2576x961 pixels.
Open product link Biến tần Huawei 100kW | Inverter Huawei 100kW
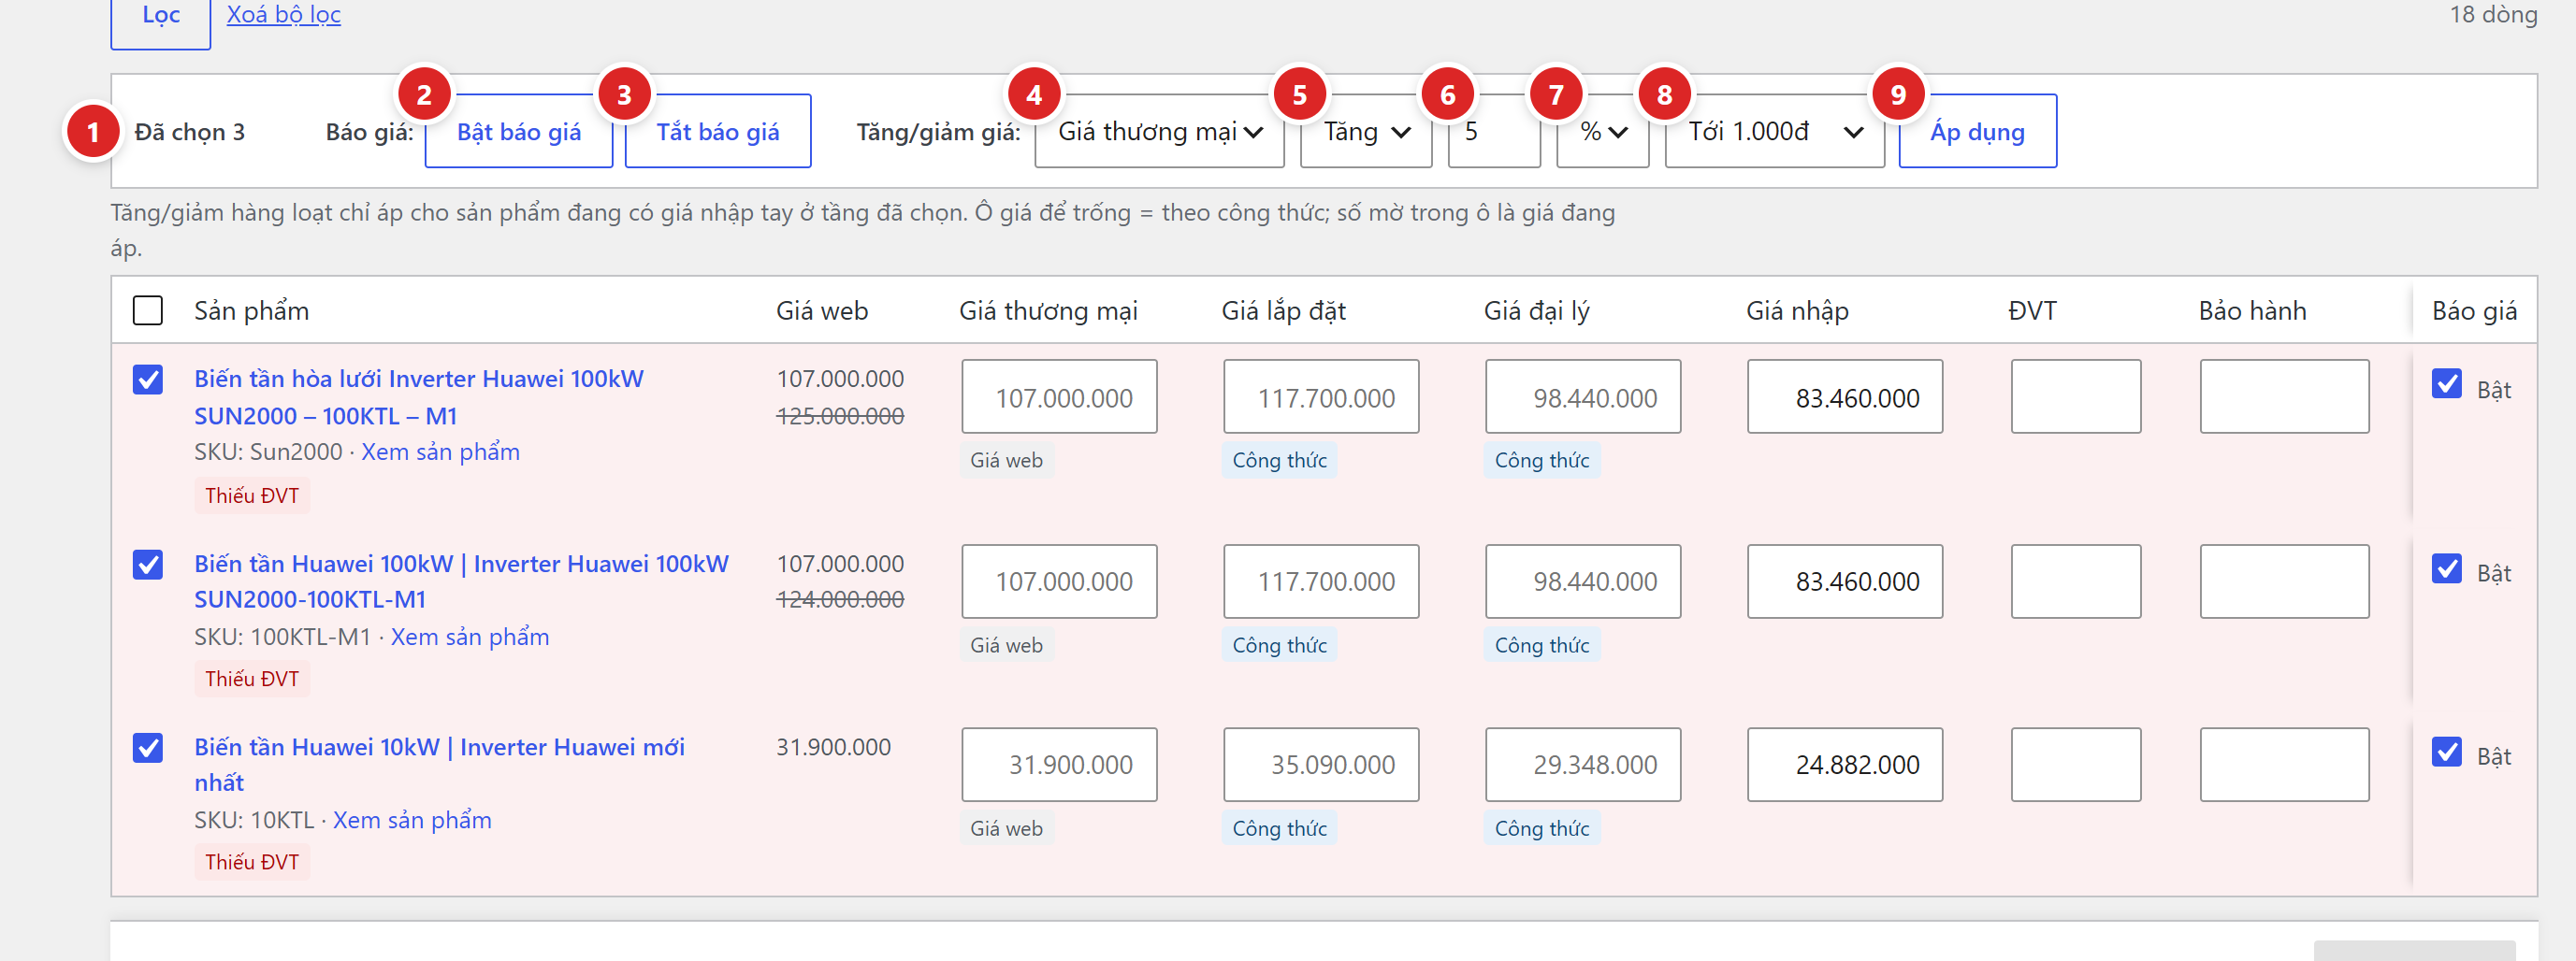coord(462,581)
